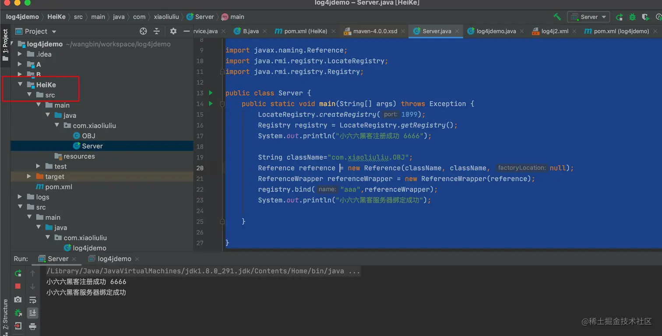Toggle scroll to end in console
Viewport: 662px width, 336px height.
tap(33, 313)
